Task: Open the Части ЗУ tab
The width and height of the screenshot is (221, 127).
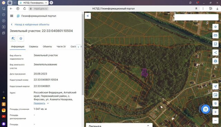Action: coord(61,46)
